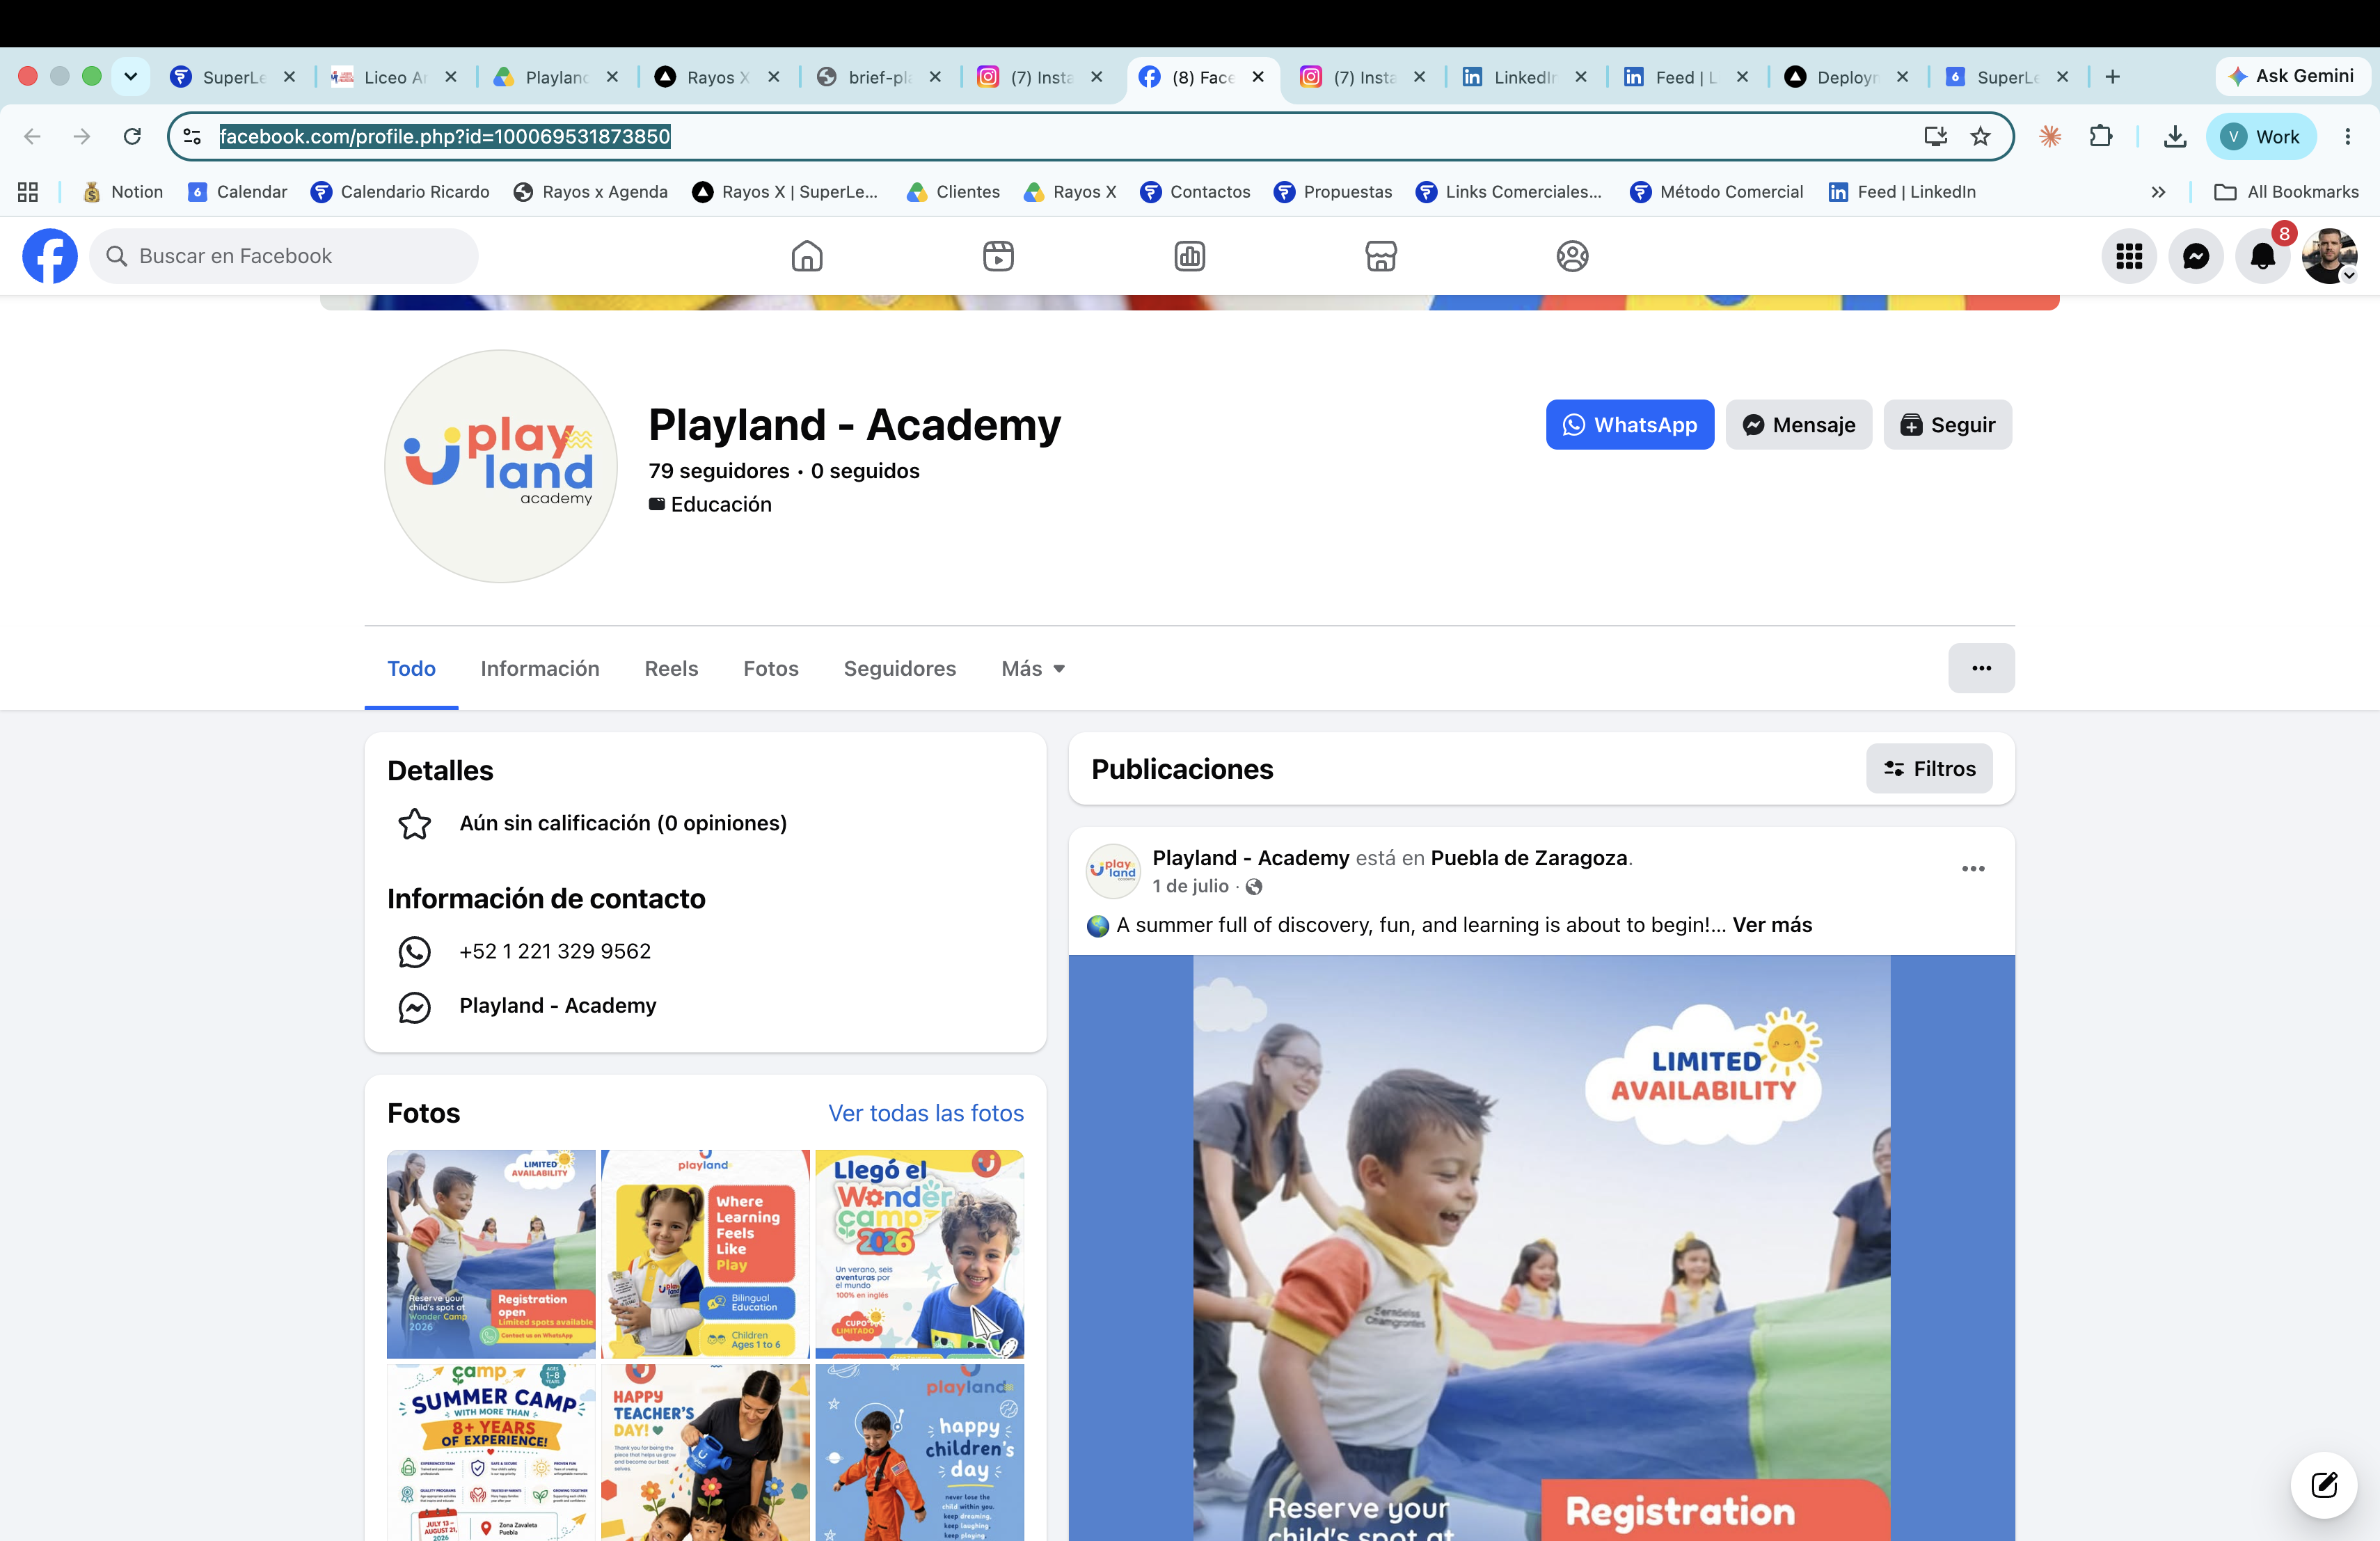Open the Chrome downloads icon
Viewport: 2380px width, 1541px height.
(2175, 136)
